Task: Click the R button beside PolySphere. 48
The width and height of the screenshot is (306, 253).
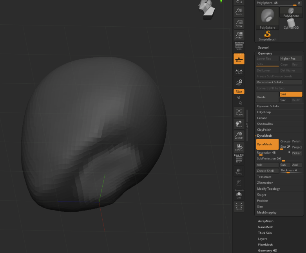Action: point(299,3)
